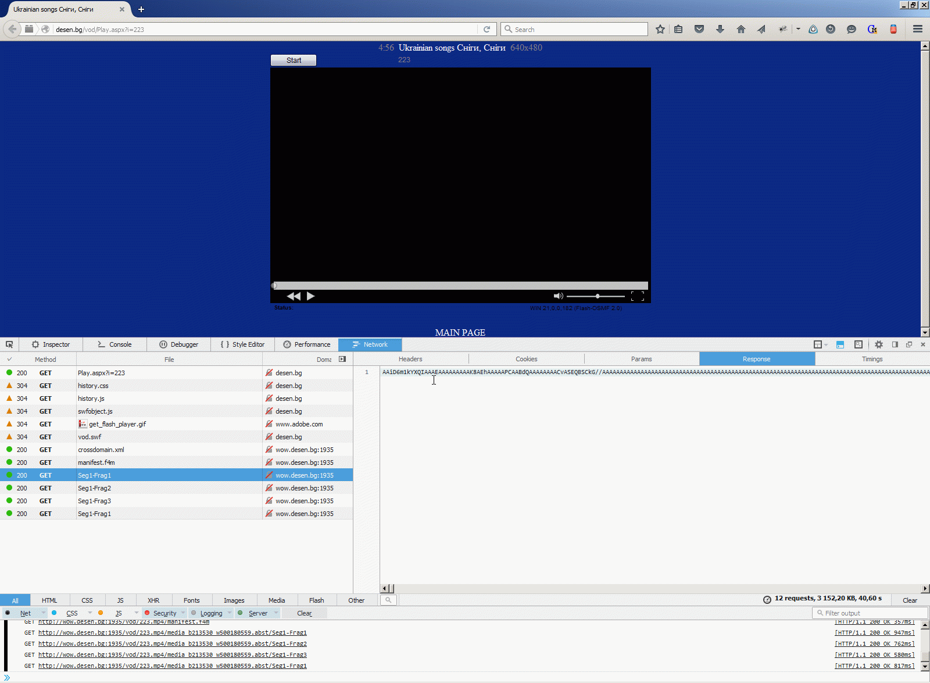The width and height of the screenshot is (930, 683).
Task: Dock developer tools to the side
Action: point(895,344)
